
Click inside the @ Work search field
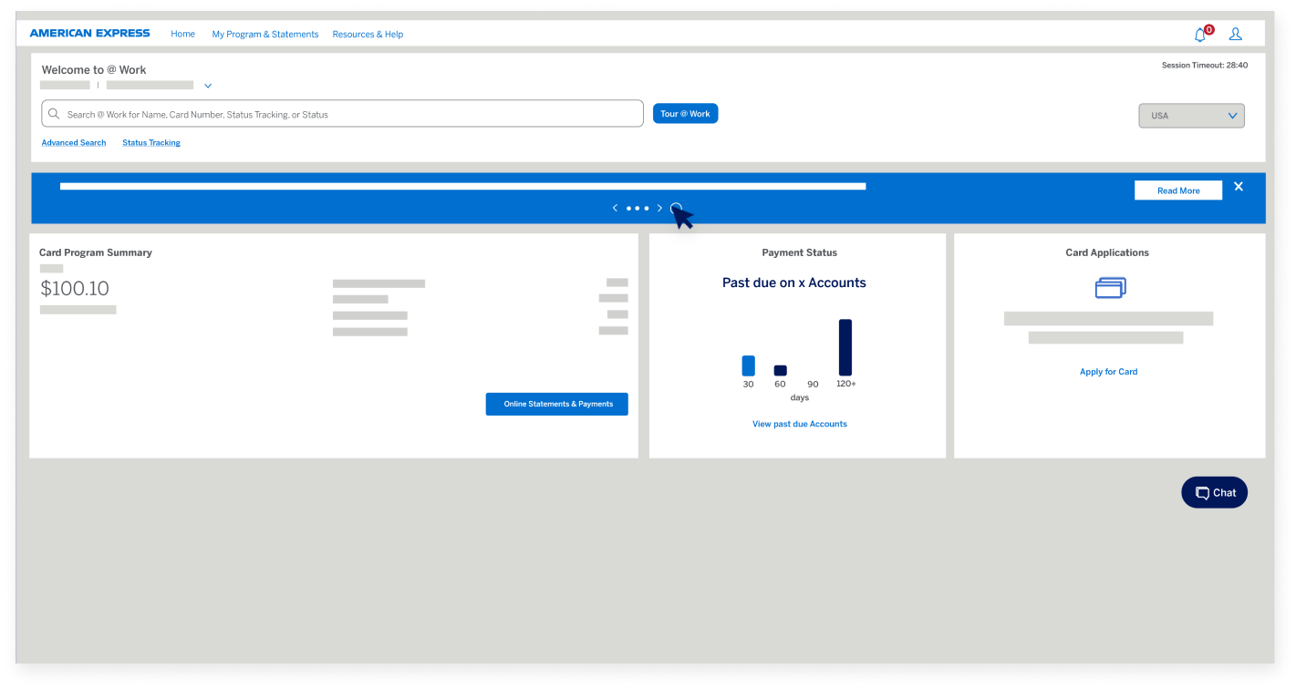(342, 113)
